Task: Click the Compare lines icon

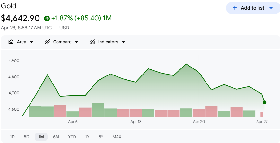Action: pyautogui.click(x=47, y=42)
